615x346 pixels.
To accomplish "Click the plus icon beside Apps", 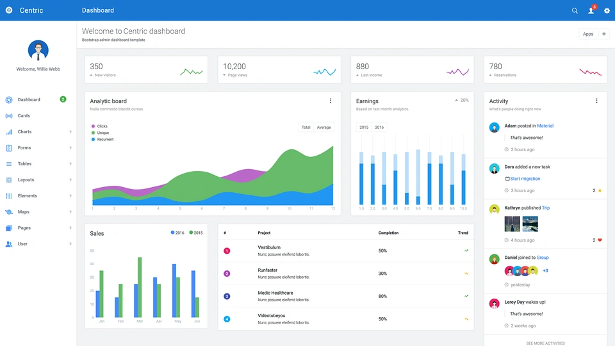I will tap(604, 34).
